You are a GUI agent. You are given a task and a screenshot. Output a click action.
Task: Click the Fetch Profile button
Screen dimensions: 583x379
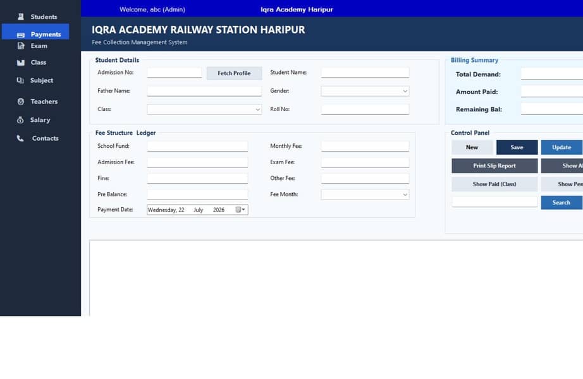click(x=234, y=73)
